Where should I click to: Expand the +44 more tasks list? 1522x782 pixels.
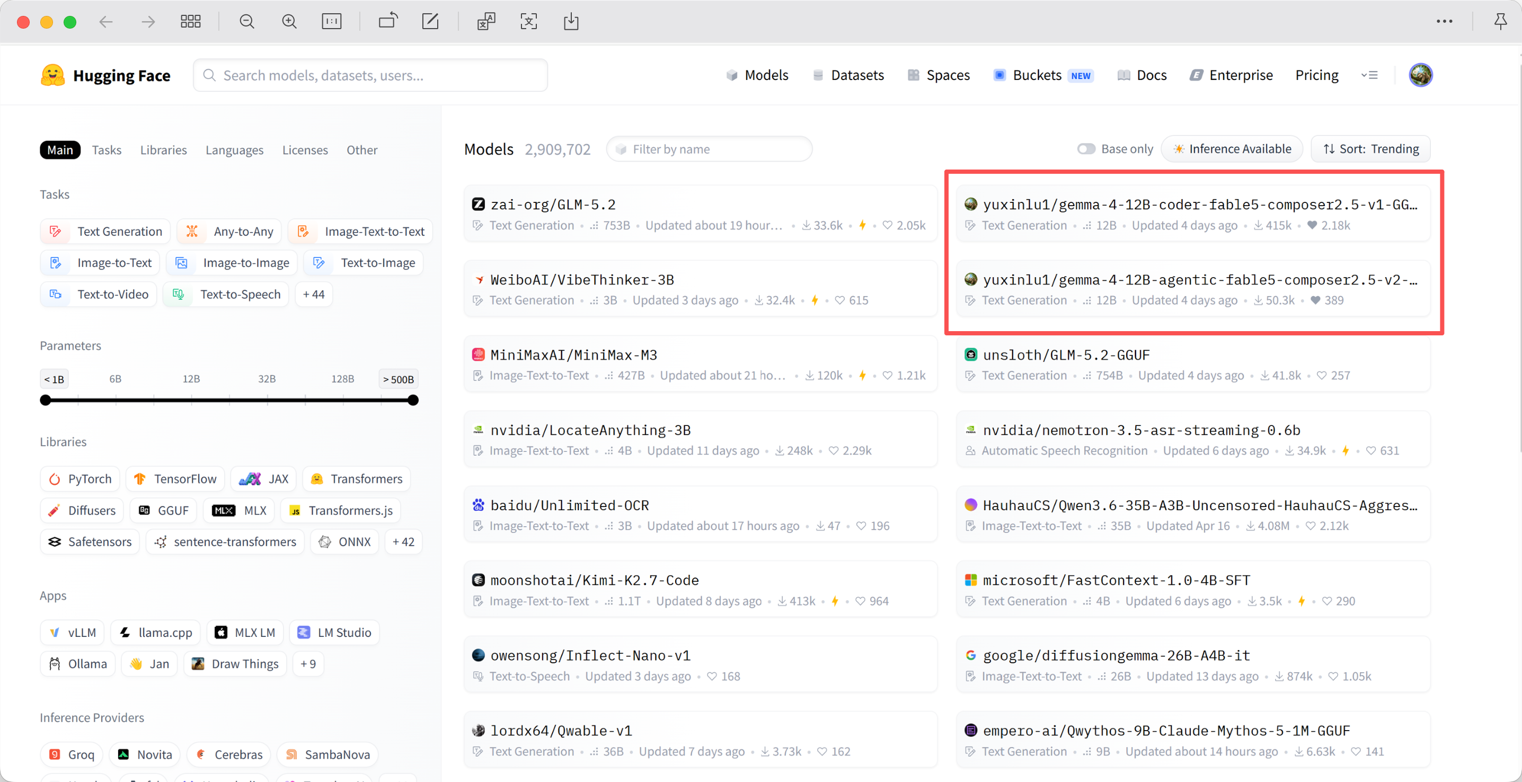click(314, 294)
